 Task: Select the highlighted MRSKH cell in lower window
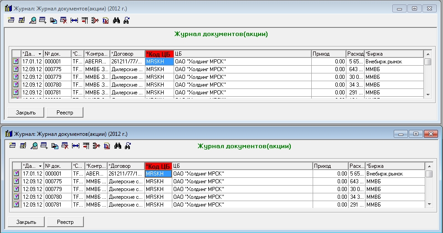click(x=158, y=174)
